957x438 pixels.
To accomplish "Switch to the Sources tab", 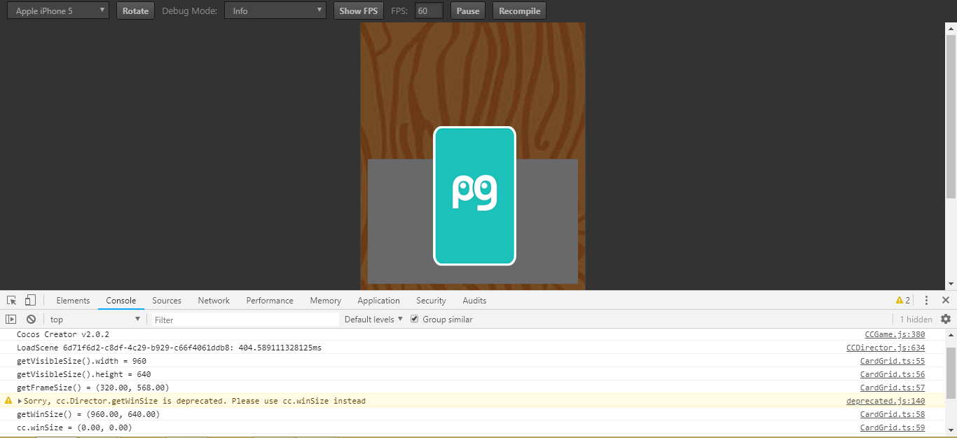I will [167, 301].
